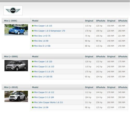The height and width of the screenshot is (118, 130).
Task: Open the silver Mini (+2006) car photo
Action: point(16,65)
